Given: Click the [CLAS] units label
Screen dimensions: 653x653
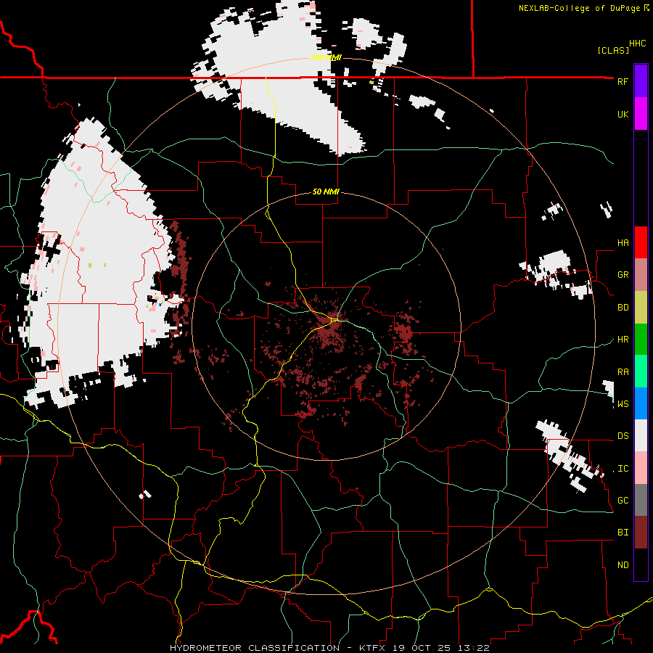Looking at the screenshot, I should click(613, 50).
